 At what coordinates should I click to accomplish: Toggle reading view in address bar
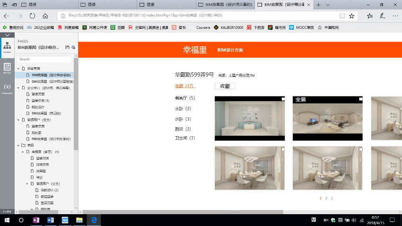coord(342,16)
